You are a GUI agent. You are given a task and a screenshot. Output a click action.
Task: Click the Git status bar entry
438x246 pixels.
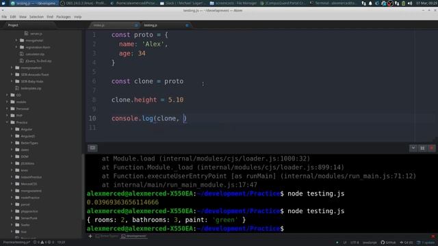pyautogui.click(x=406, y=243)
